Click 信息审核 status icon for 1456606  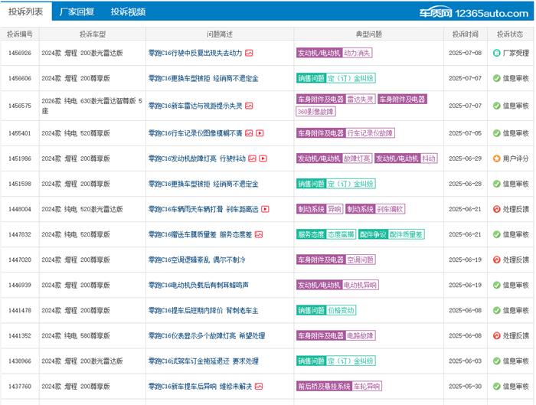click(497, 78)
